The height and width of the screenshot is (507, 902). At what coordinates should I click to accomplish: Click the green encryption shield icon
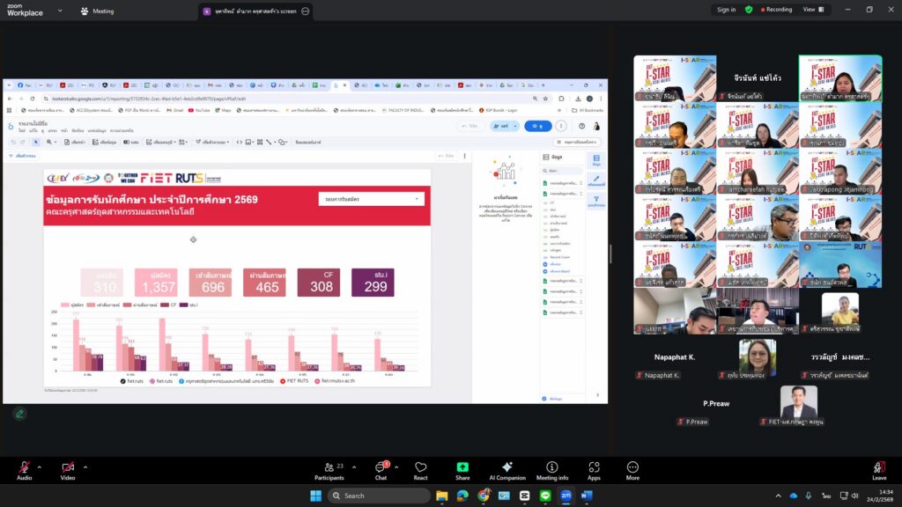(x=749, y=10)
